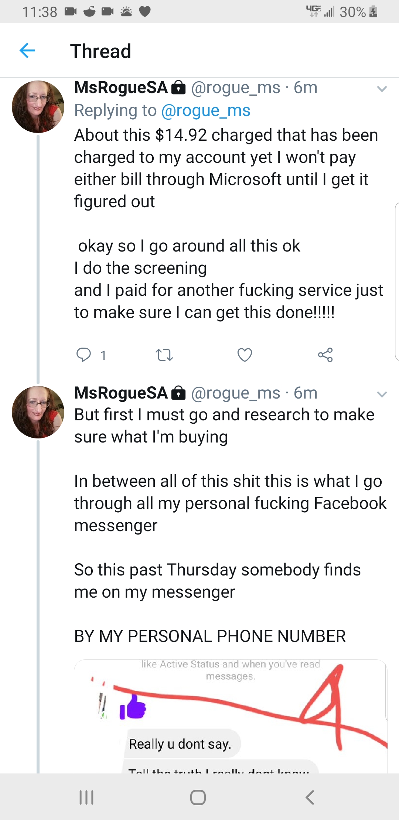The height and width of the screenshot is (820, 399).
Task: Tap MsRogueSA name on second tweet
Action: coord(121,393)
